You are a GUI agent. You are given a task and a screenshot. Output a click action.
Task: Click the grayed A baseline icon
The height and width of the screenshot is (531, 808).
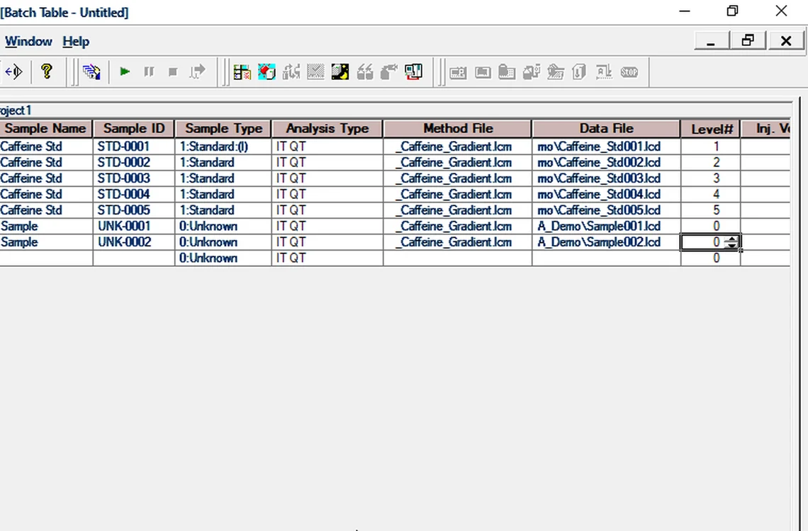(604, 72)
